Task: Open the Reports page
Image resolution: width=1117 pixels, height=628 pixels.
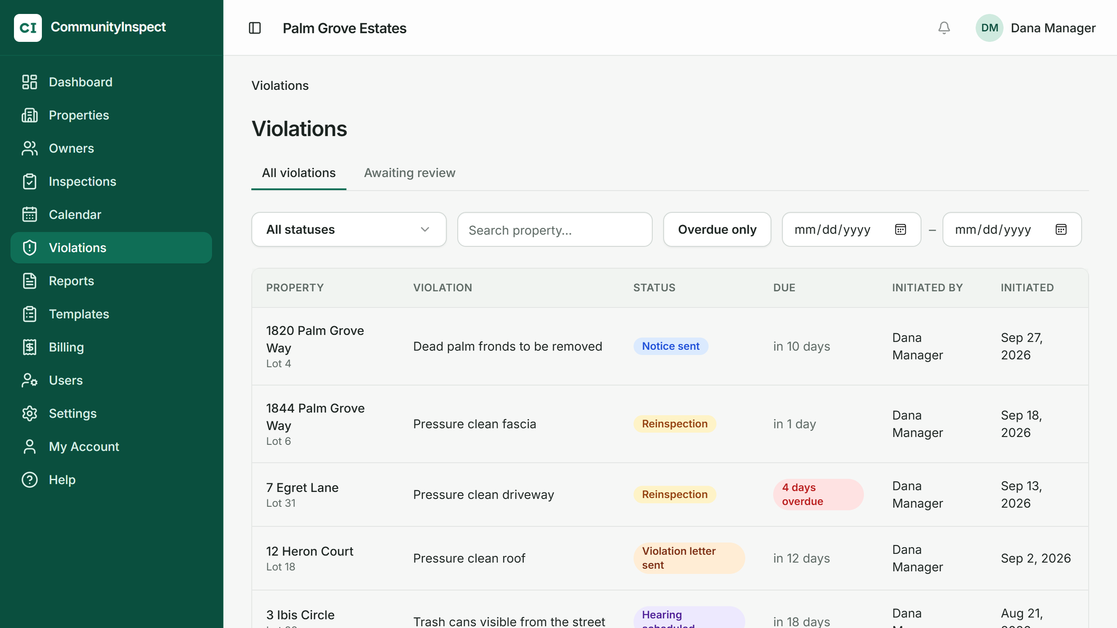Action: pos(111,281)
